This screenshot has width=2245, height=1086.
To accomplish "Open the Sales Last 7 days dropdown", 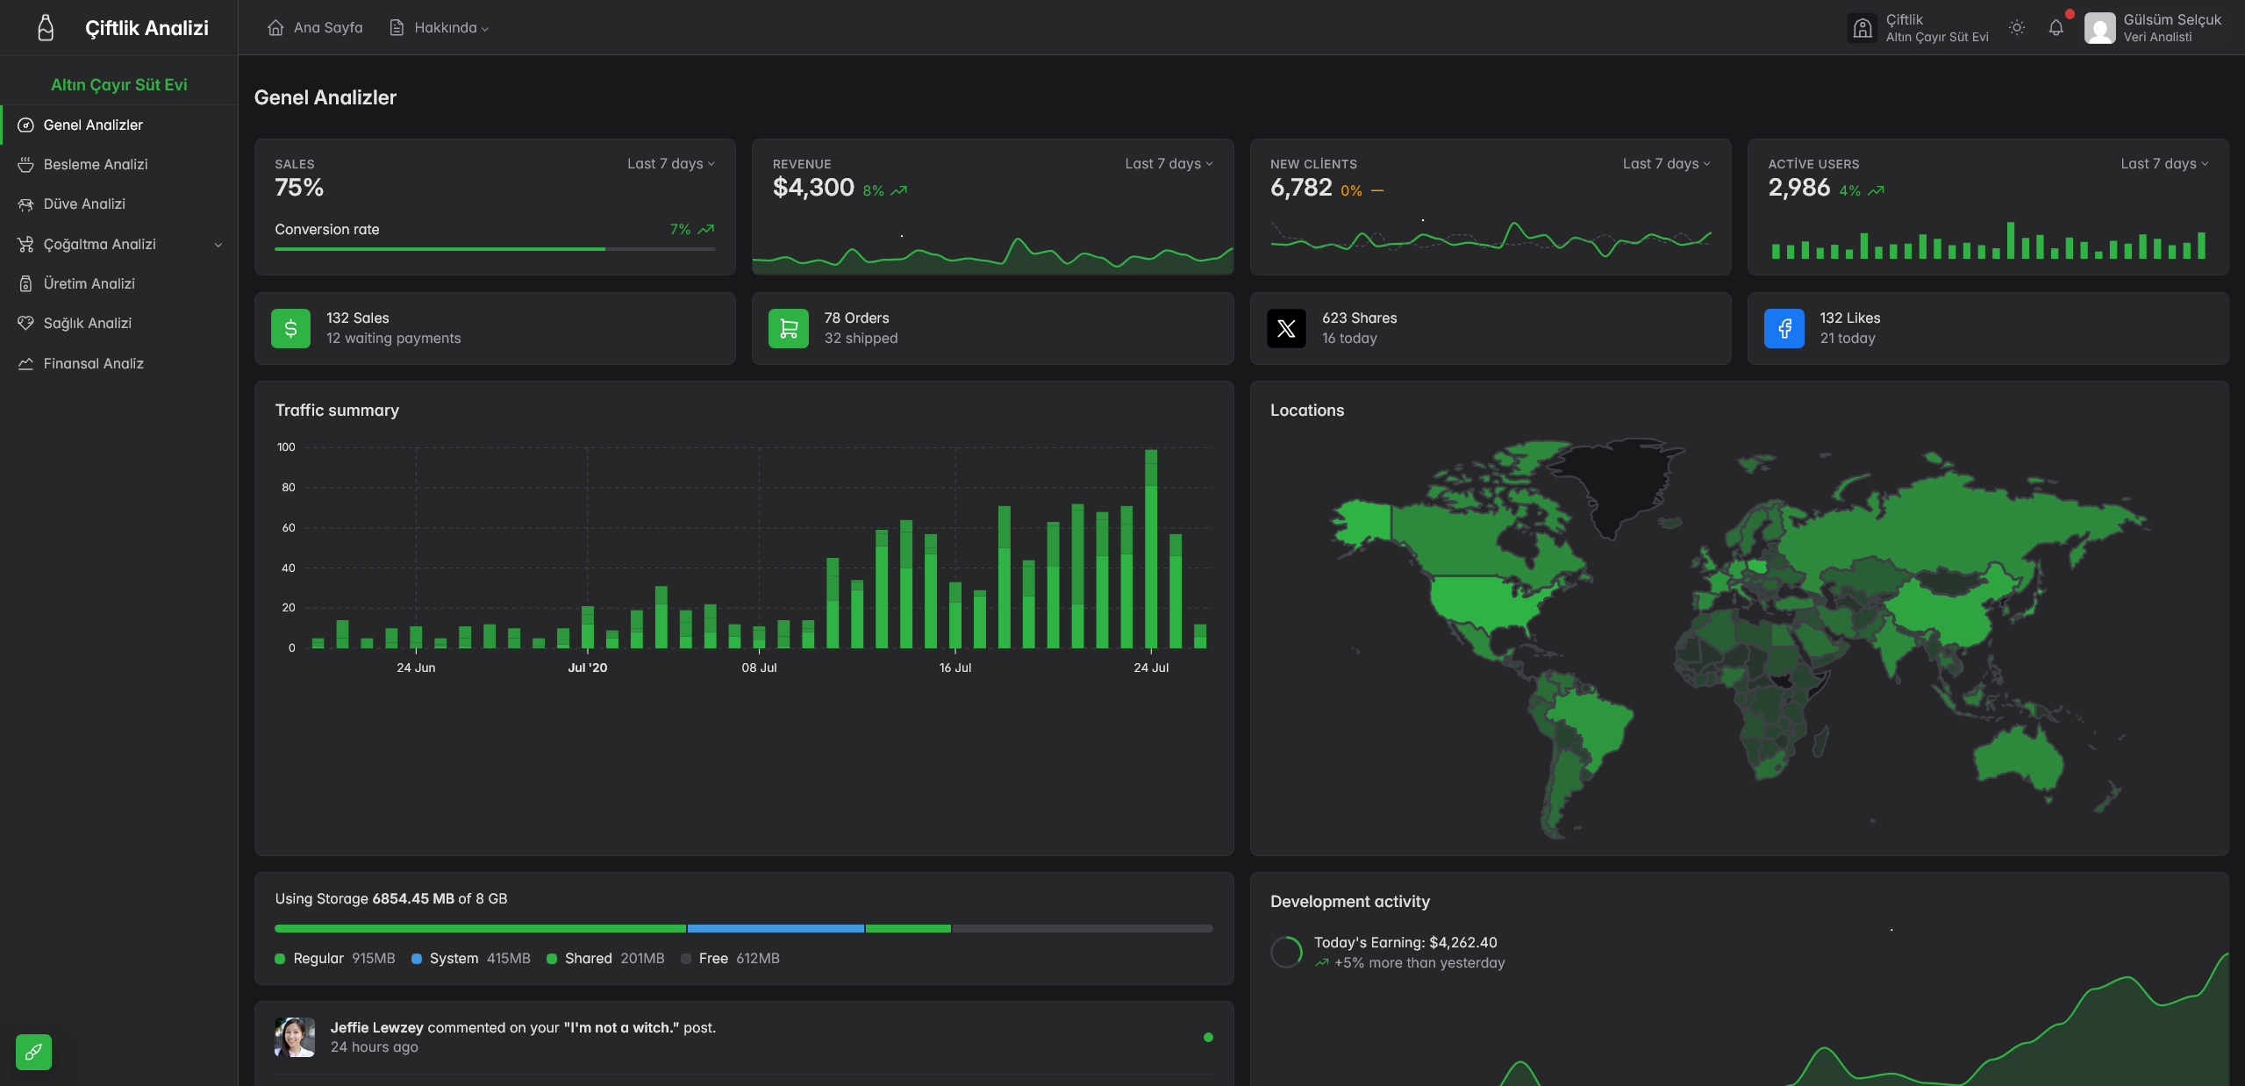I will 671,164.
